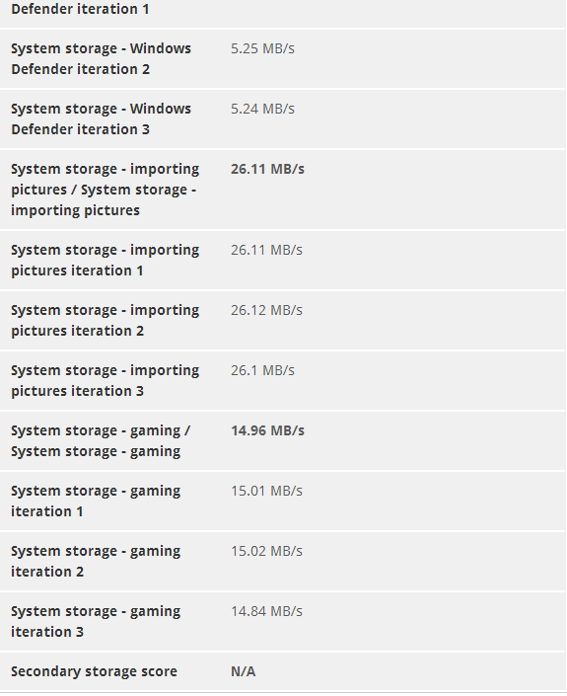Select the gaming iteration 3 label

[x=96, y=622]
